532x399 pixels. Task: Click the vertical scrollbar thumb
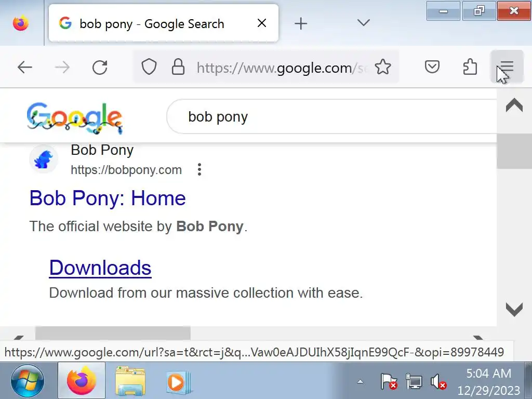click(x=514, y=151)
